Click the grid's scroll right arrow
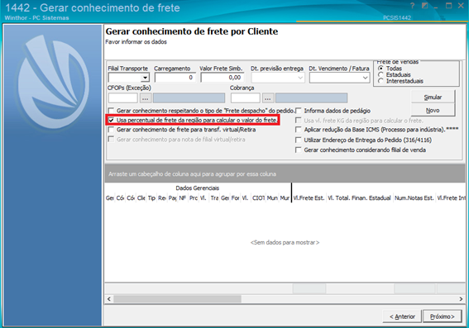 (x=461, y=299)
